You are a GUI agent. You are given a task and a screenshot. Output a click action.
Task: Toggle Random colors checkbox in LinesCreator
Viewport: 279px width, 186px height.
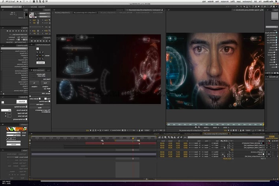coord(40,99)
